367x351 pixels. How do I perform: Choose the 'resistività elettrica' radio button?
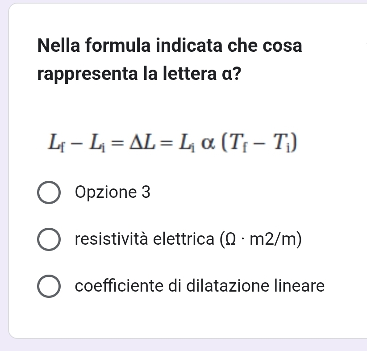coord(49,240)
